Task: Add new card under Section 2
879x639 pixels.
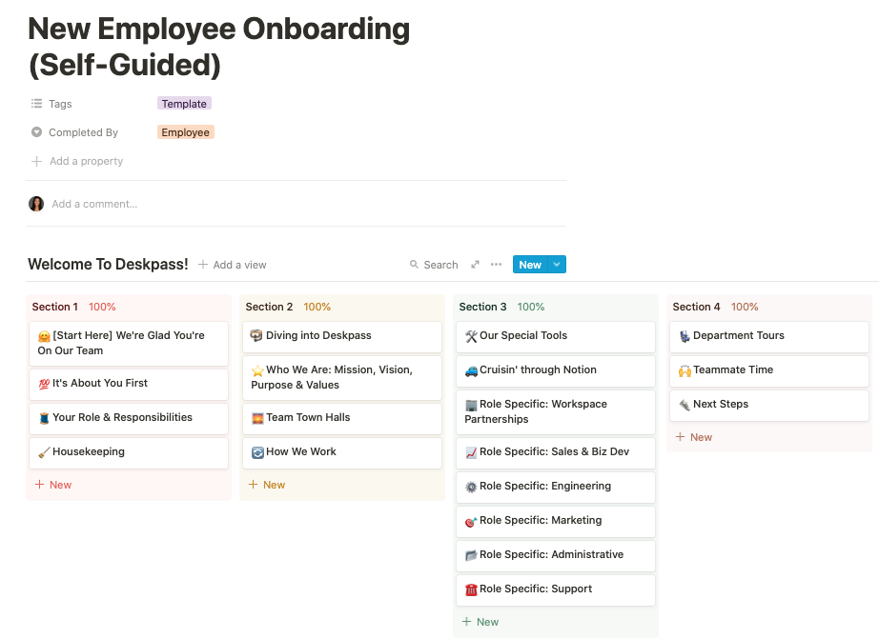Action: 267,485
